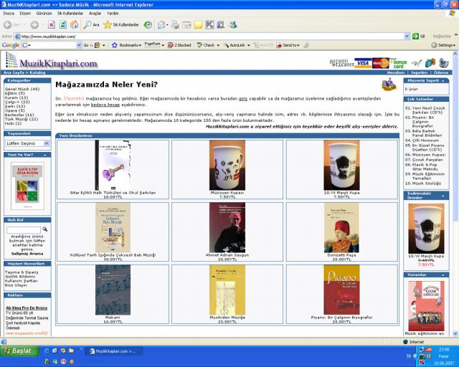Image resolution: width=459 pixels, height=367 pixels.
Task: Open Piyano: Bir Çalgının Biyografisi cover
Action: pyautogui.click(x=341, y=290)
